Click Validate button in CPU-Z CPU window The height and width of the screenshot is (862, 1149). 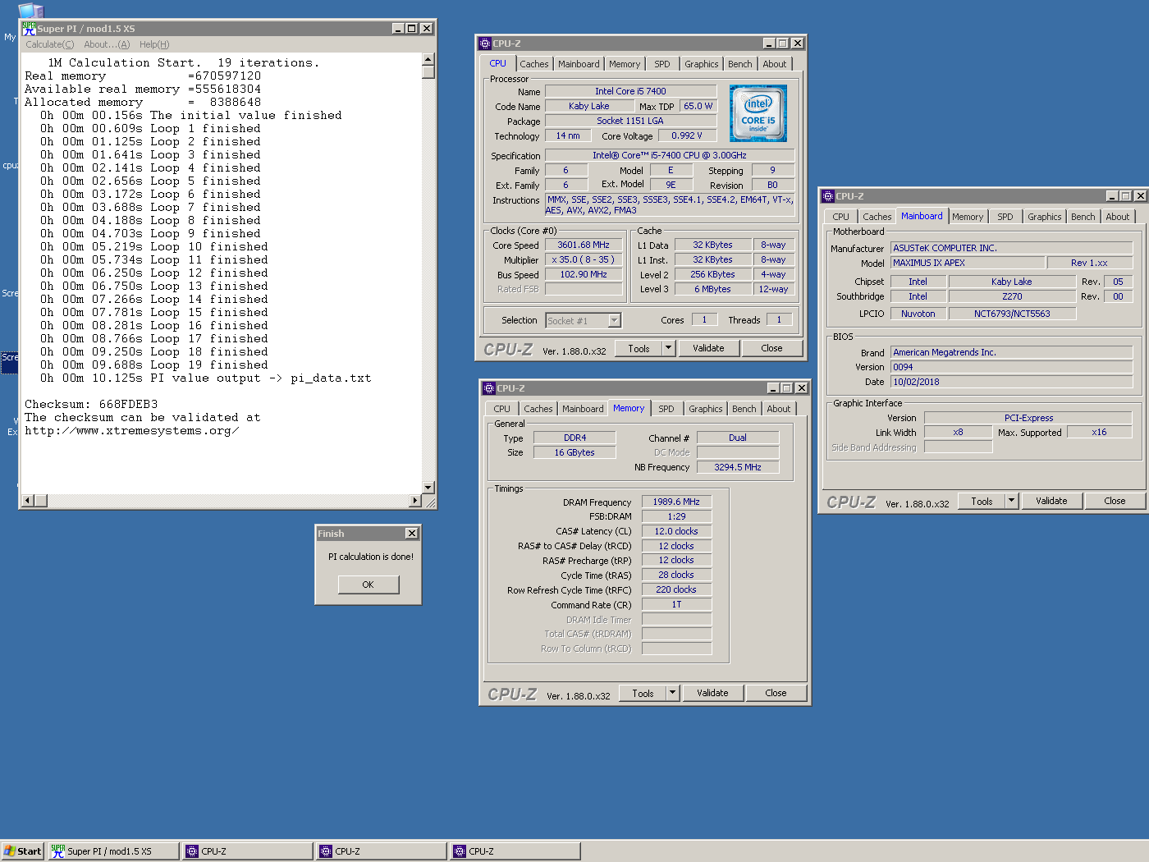(708, 348)
